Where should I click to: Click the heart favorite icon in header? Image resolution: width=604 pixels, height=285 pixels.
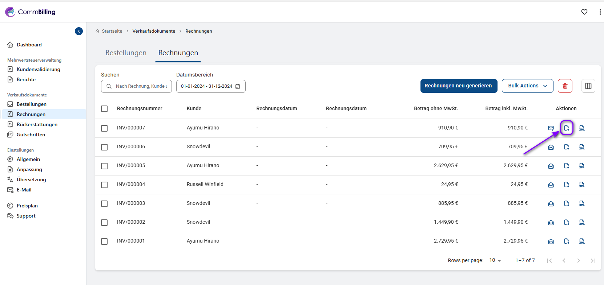click(584, 12)
